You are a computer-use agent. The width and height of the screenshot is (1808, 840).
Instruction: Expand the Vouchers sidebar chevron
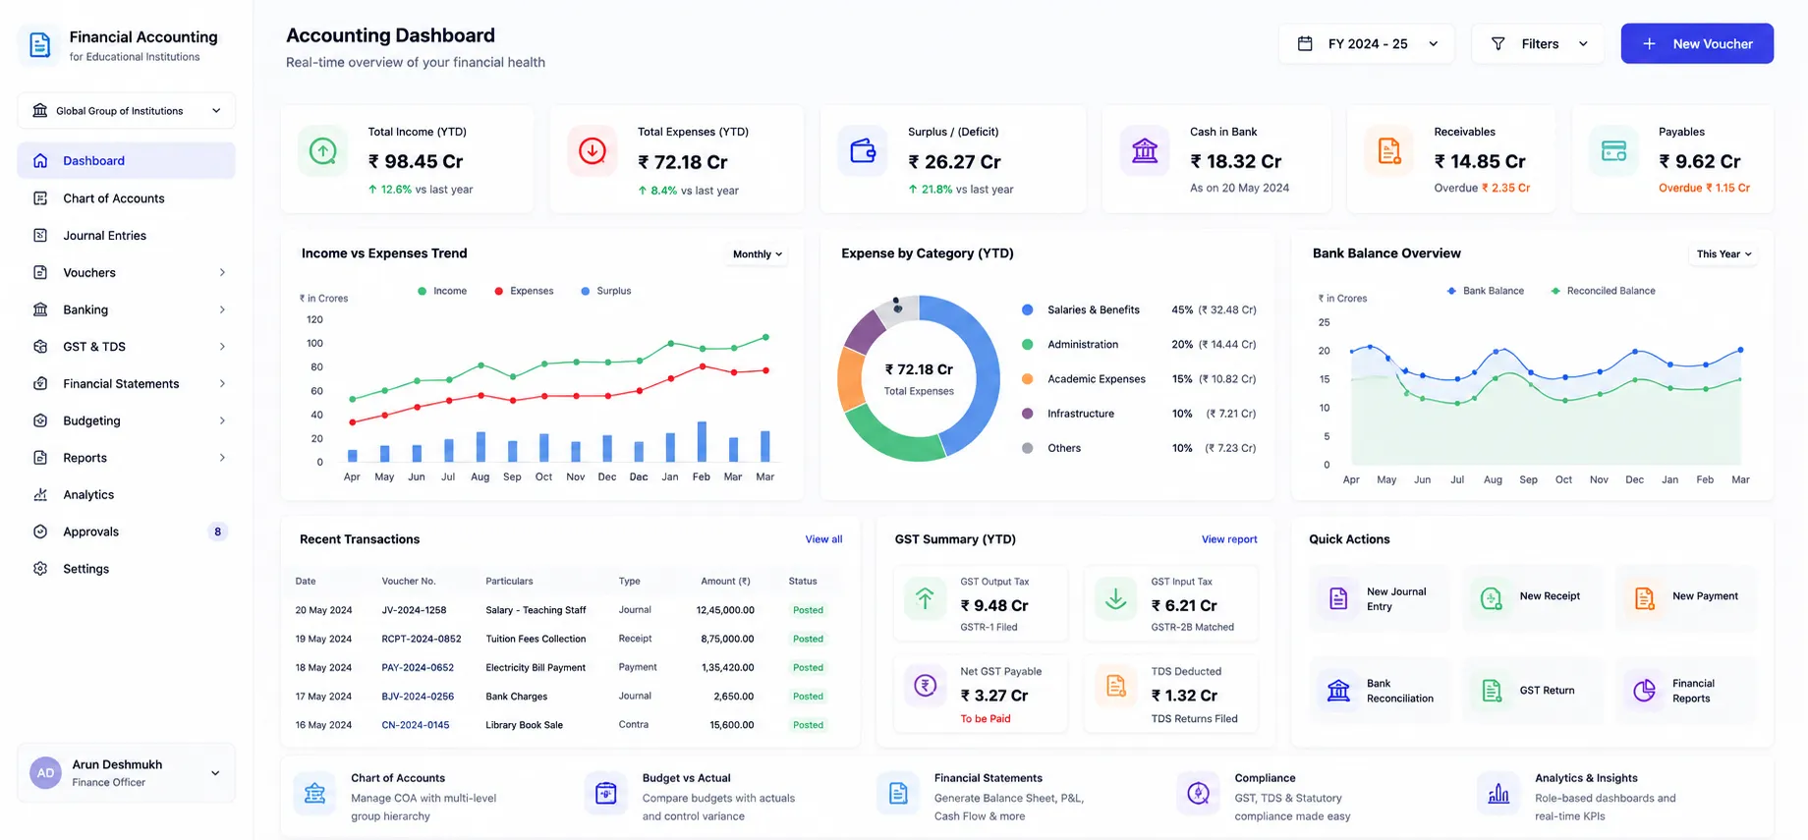222,273
